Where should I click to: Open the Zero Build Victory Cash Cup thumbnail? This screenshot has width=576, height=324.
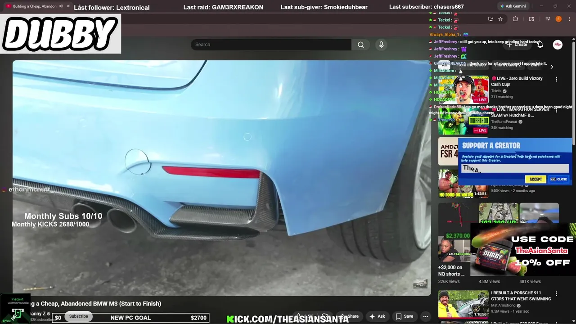pos(463,90)
